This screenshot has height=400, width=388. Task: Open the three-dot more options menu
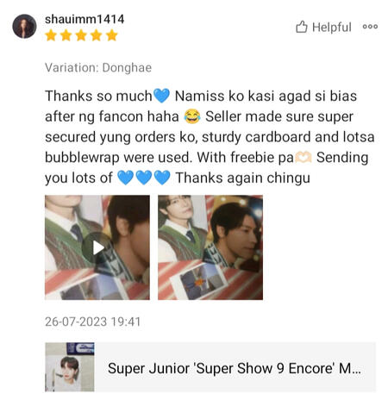370,27
